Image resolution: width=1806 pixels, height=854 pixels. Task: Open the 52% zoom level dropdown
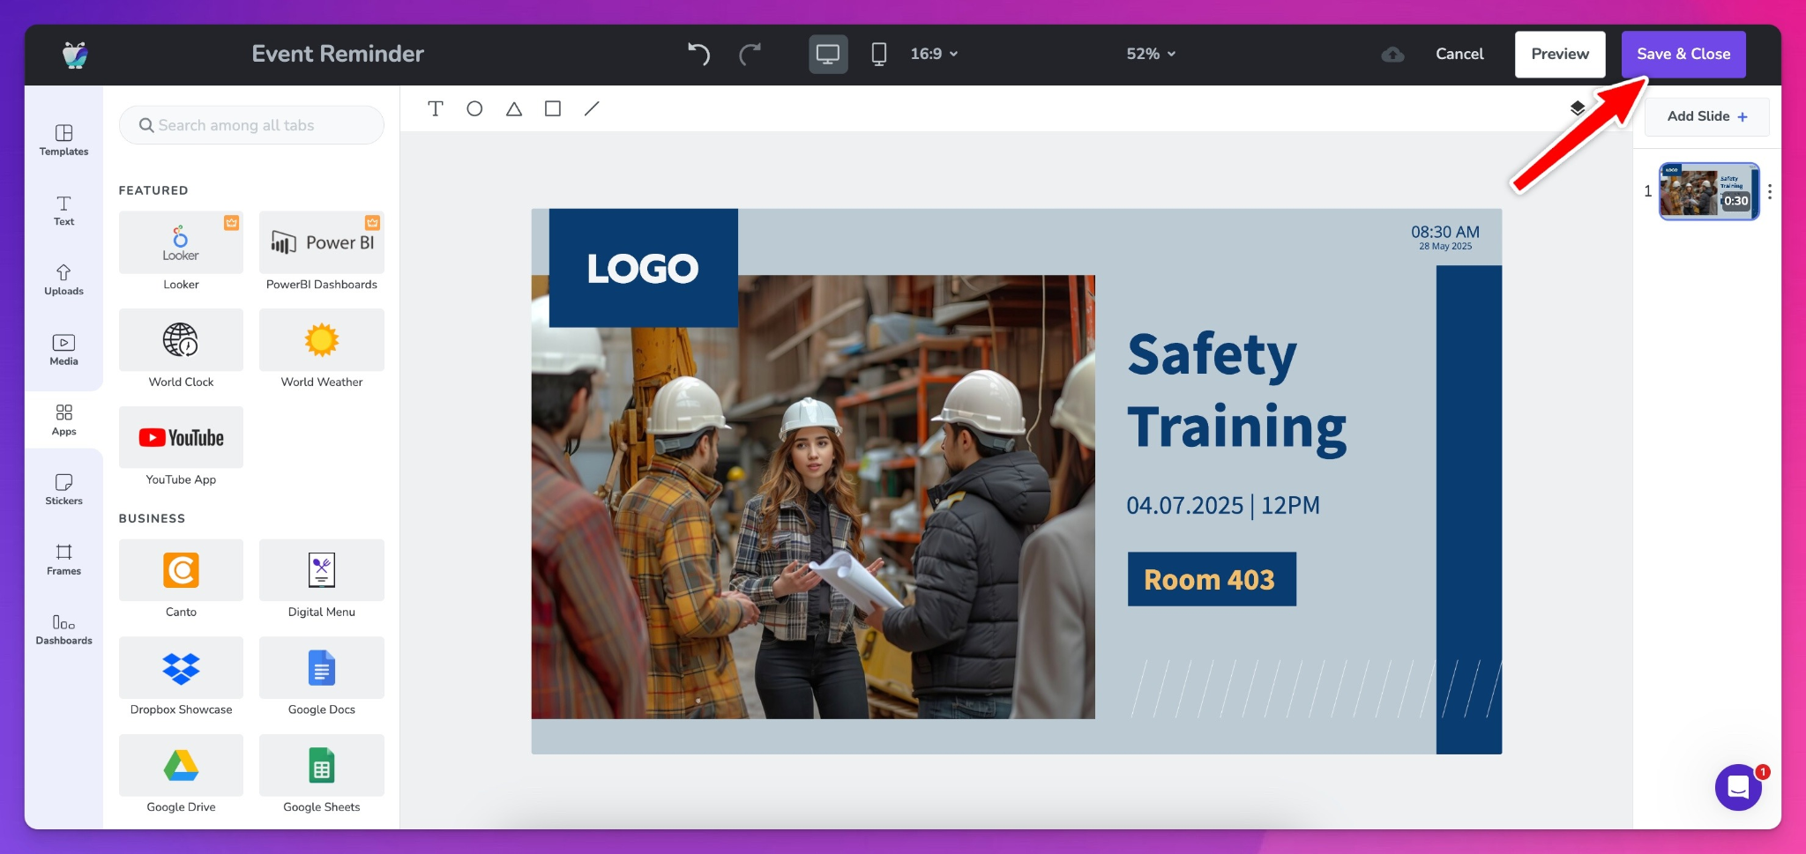(x=1151, y=54)
